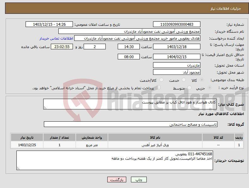Screen dimensions: 249x188
Task: Click the resize grip of the description textarea
Action: tap(45, 108)
